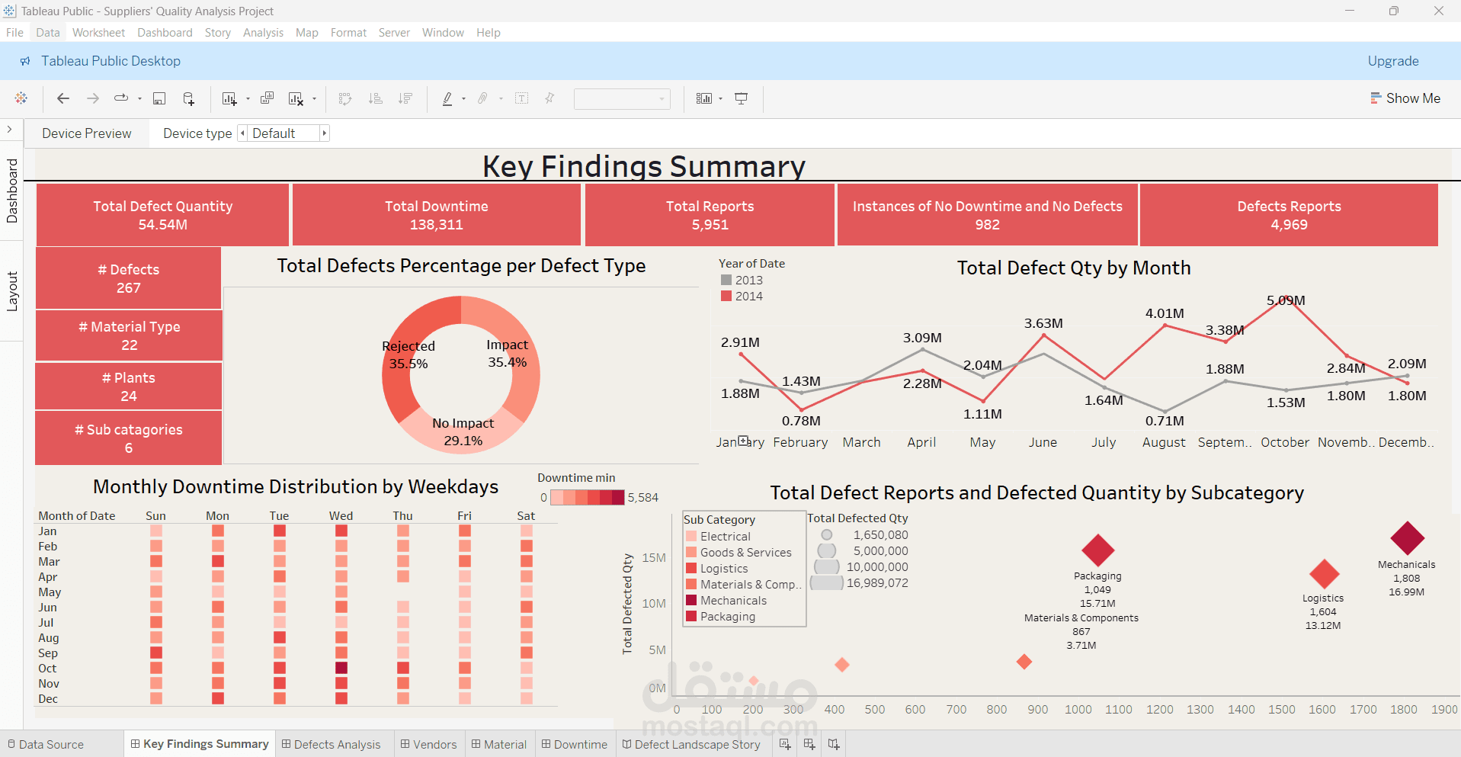The width and height of the screenshot is (1461, 757).
Task: Click the Show Me button
Action: [1405, 98]
